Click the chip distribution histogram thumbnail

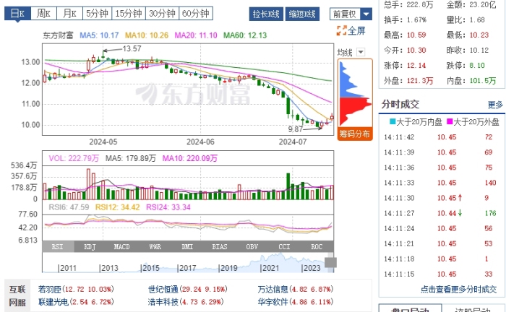(x=355, y=93)
